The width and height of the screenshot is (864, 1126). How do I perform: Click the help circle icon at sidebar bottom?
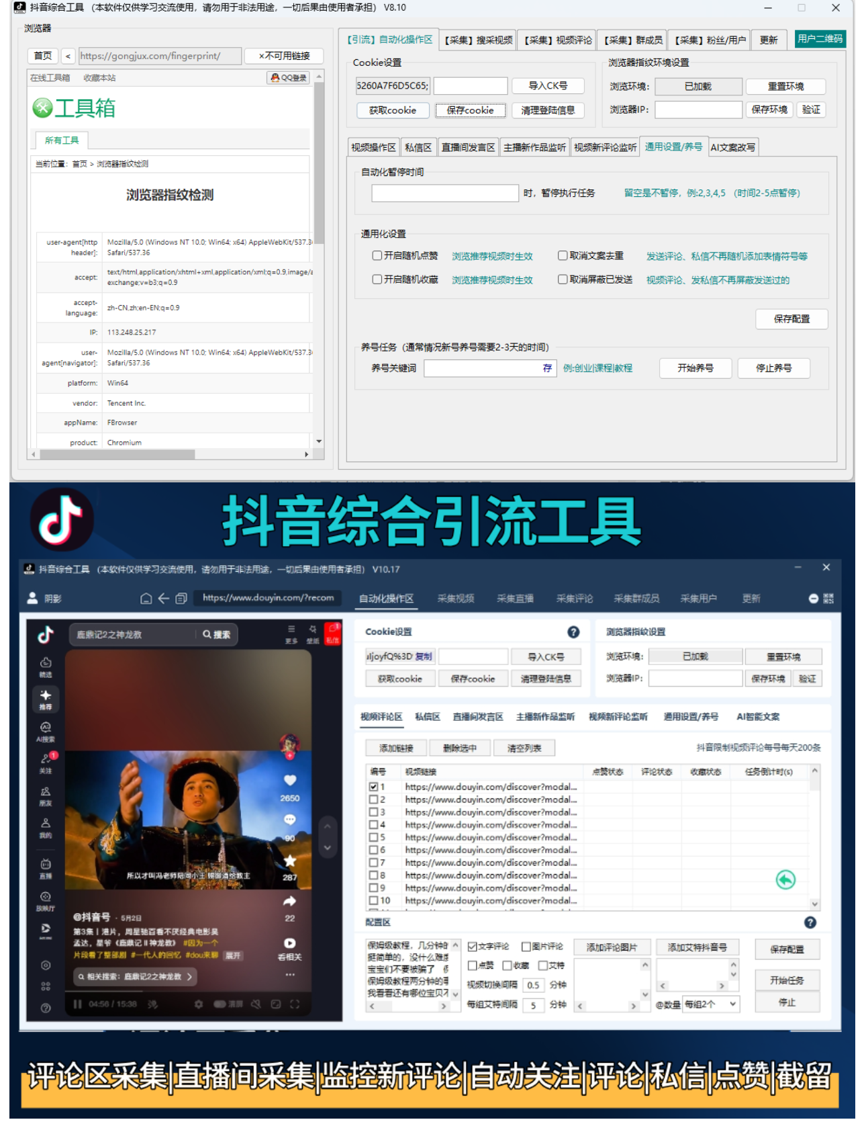[46, 1008]
